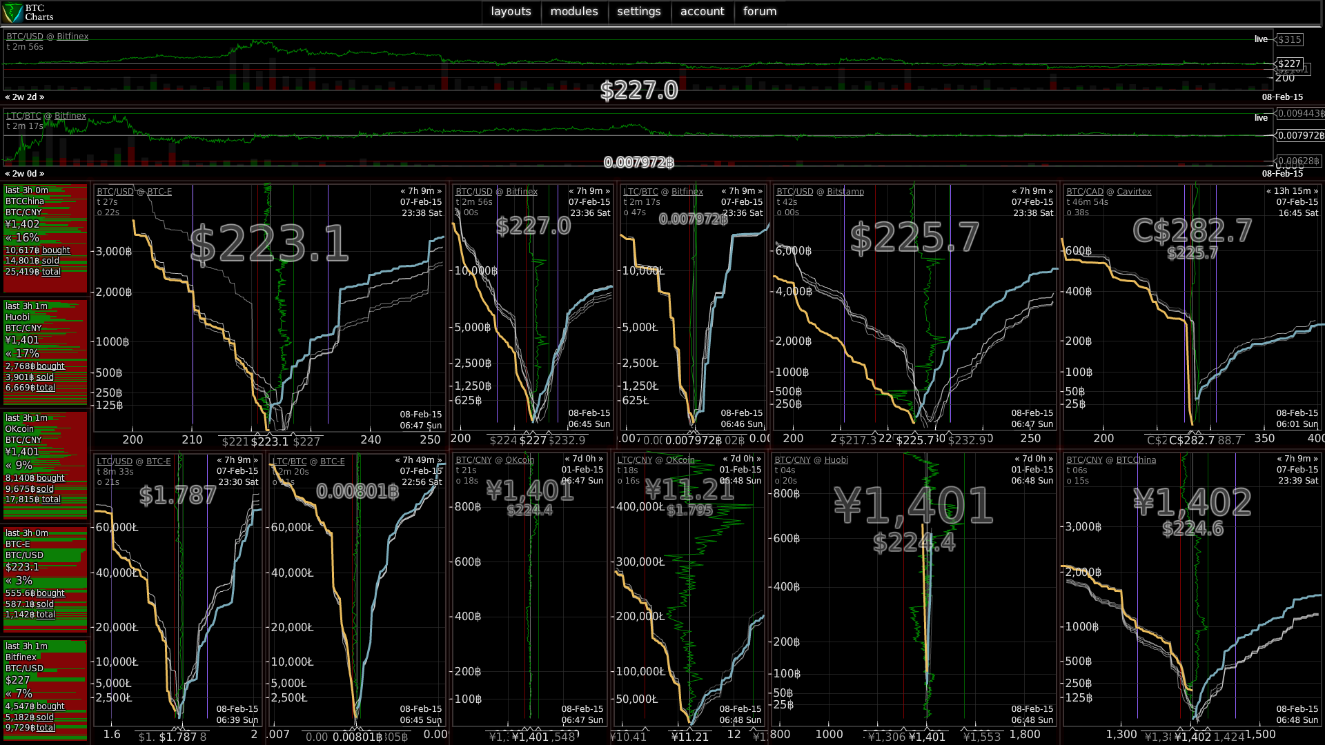Viewport: 1325px width, 745px height.
Task: Change « 7d 0h » range on Huobi chart
Action: [x=1034, y=459]
